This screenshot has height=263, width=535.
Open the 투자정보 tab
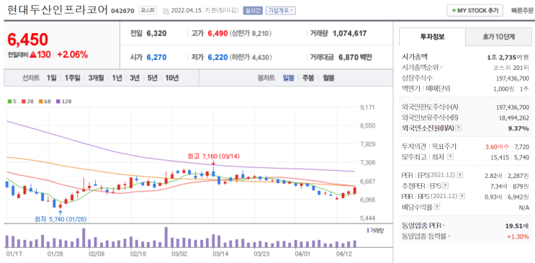[x=432, y=37]
